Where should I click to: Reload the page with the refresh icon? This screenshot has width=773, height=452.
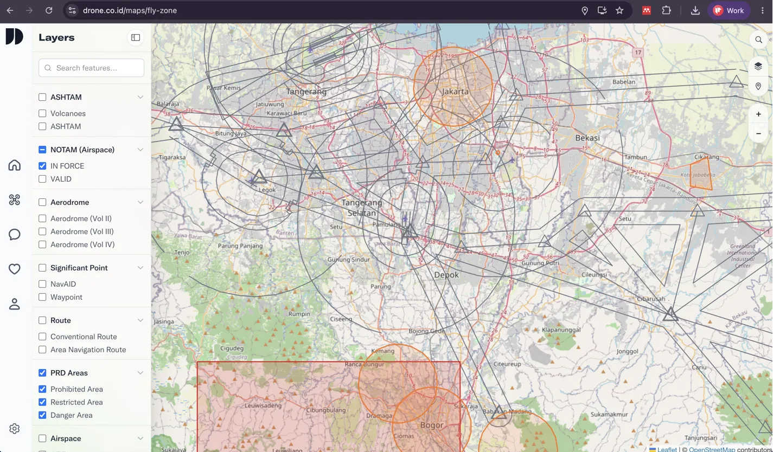point(49,10)
